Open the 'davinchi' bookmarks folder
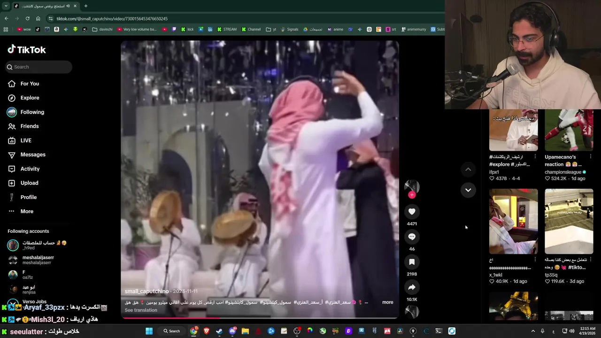This screenshot has height=338, width=601. click(x=102, y=29)
